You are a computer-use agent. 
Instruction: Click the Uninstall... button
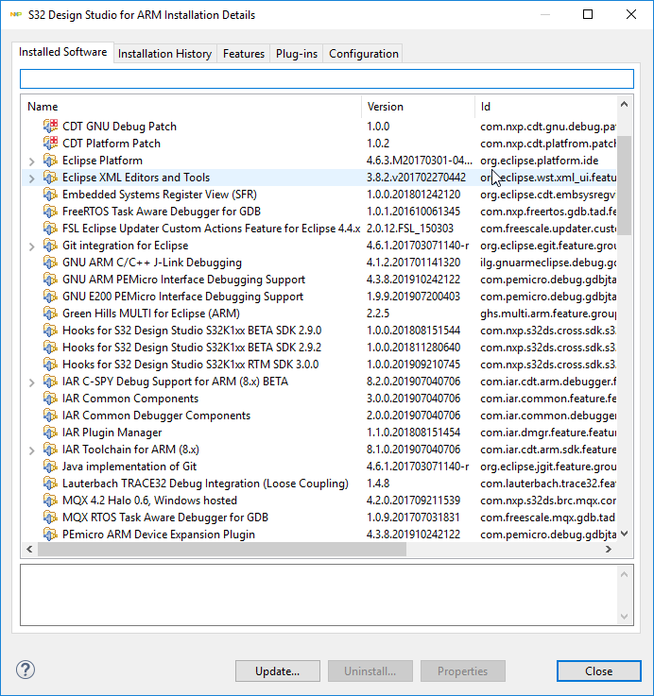pos(370,671)
